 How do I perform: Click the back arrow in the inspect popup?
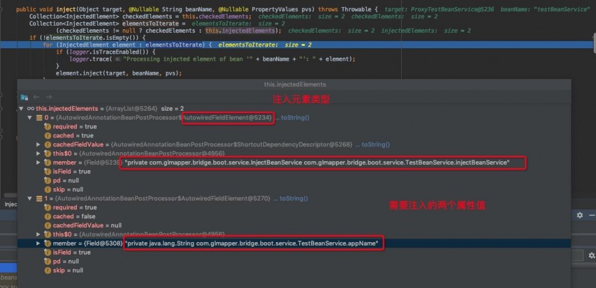[36, 97]
